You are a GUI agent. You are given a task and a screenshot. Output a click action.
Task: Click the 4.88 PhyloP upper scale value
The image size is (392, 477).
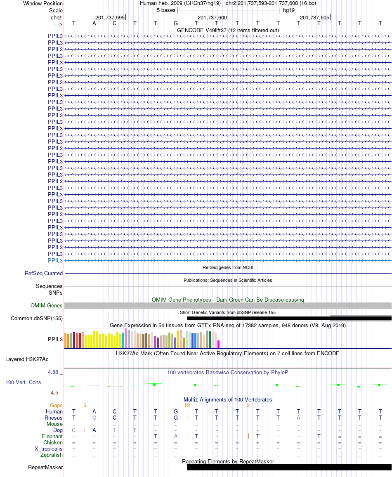tap(53, 372)
